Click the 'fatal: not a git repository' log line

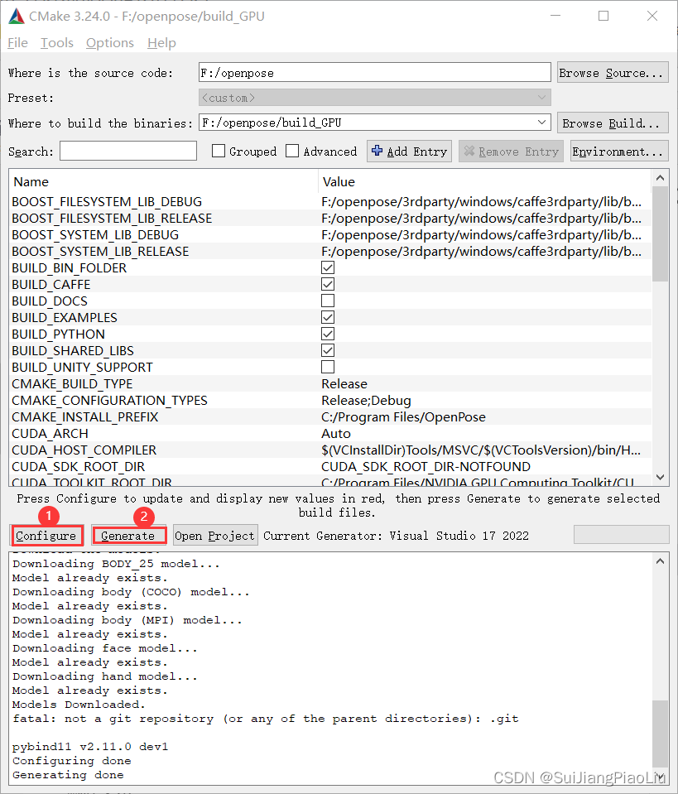(x=266, y=719)
